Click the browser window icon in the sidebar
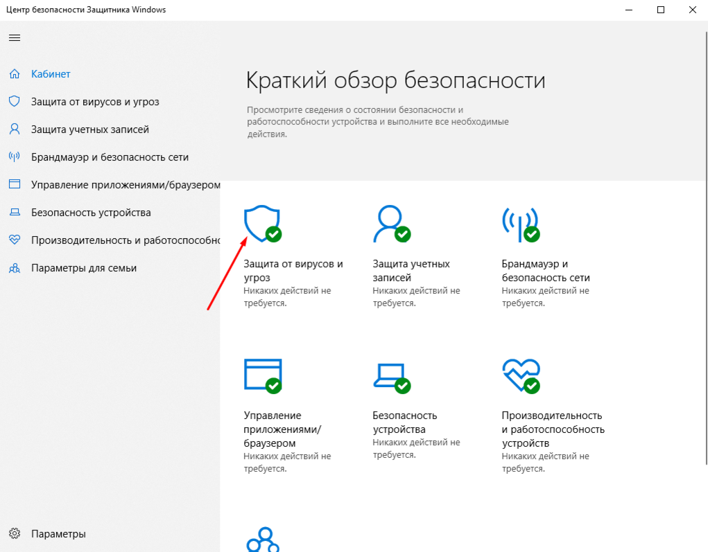 (15, 184)
